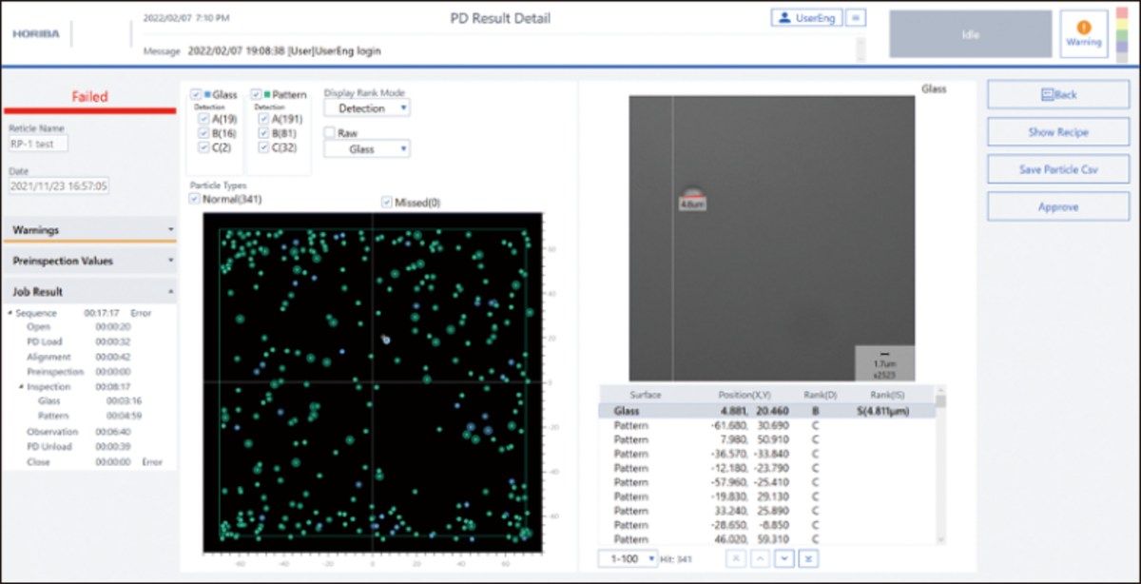Go to next particle with down arrow
This screenshot has height=584, width=1141.
784,558
